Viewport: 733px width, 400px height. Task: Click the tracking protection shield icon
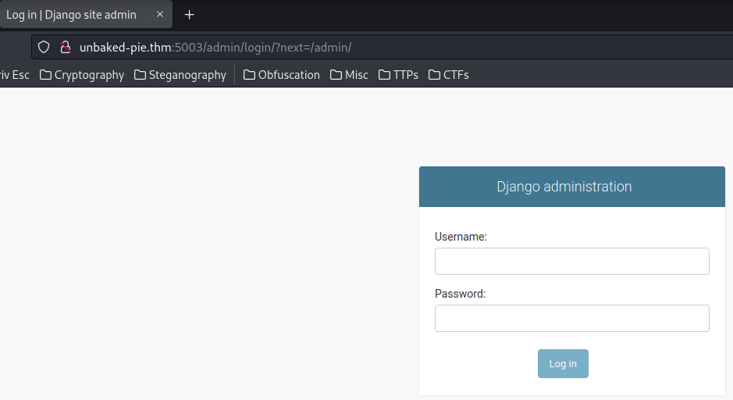44,47
